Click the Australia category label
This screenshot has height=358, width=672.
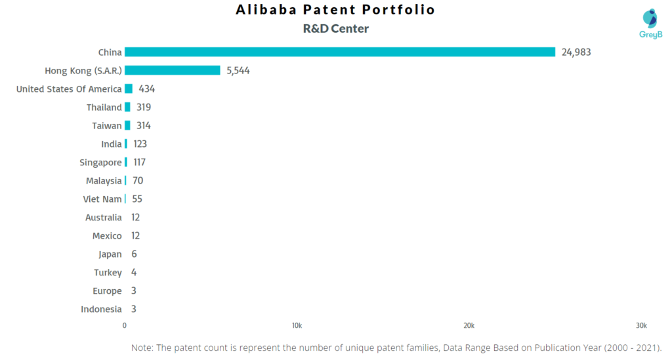click(x=104, y=217)
